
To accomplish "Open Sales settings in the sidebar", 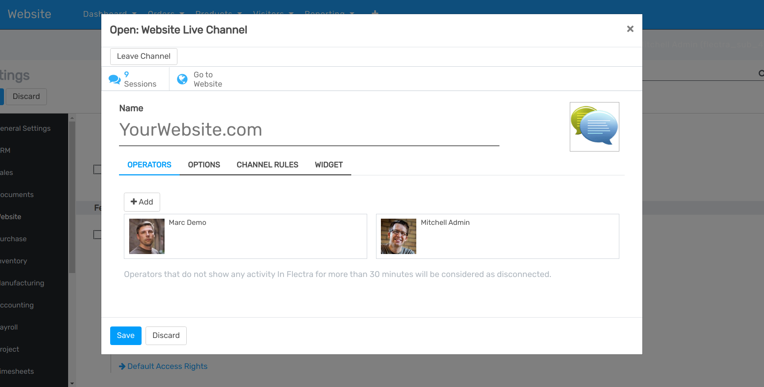I will [7, 173].
